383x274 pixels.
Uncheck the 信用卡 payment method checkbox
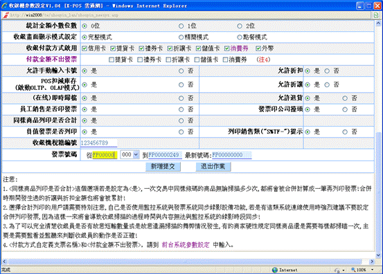point(84,48)
